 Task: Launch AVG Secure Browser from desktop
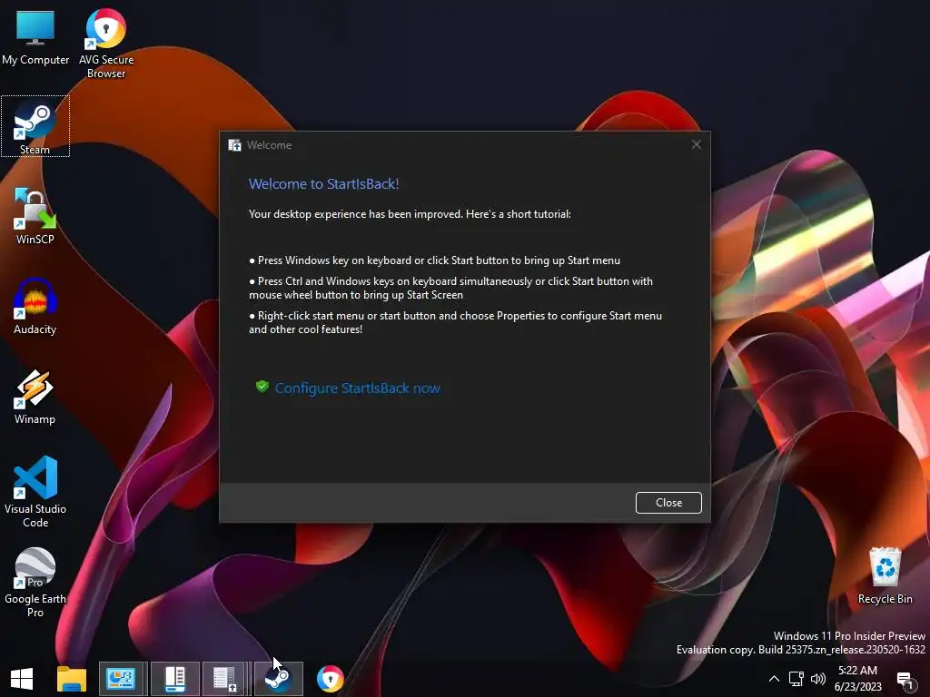point(106,44)
